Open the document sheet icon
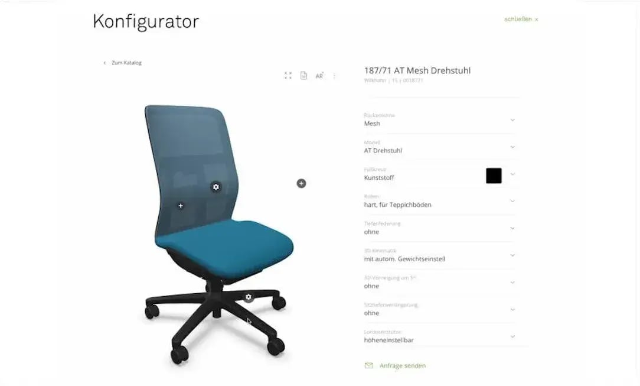640x386 pixels. click(303, 76)
